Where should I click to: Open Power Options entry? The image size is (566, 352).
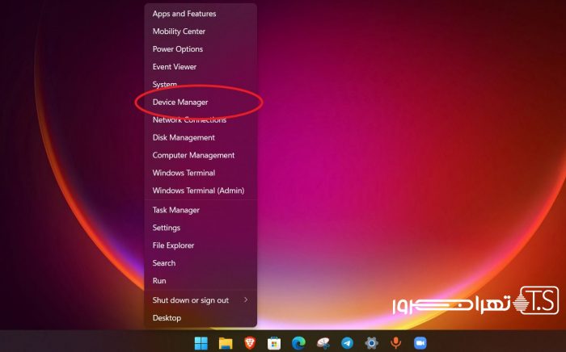[x=178, y=49]
